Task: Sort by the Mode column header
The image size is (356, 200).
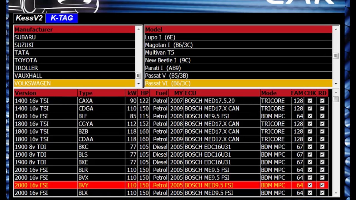Action: pyautogui.click(x=276, y=93)
